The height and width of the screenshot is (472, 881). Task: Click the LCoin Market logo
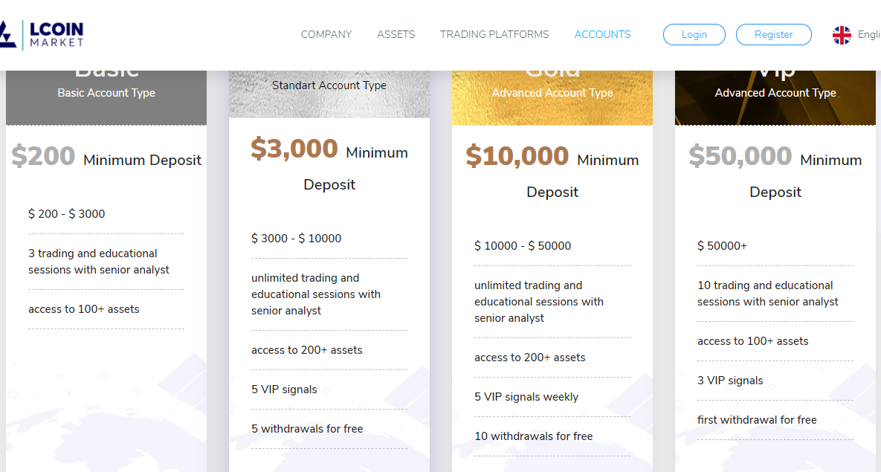42,35
